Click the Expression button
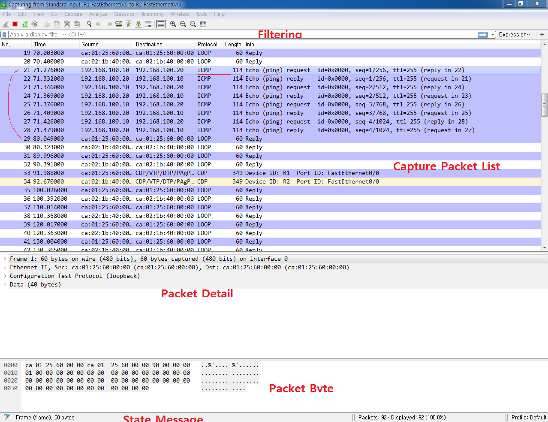This screenshot has width=548, height=422. pos(515,35)
